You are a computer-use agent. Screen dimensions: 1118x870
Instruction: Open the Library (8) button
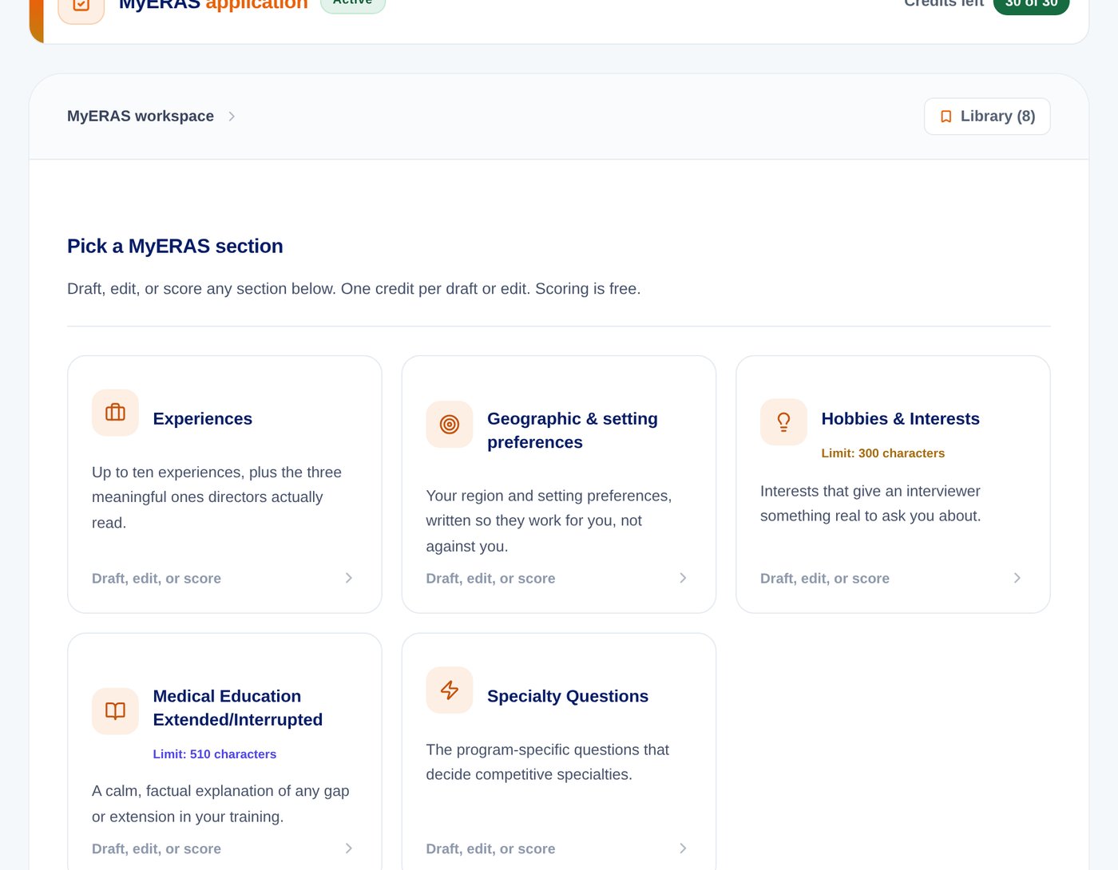point(987,117)
